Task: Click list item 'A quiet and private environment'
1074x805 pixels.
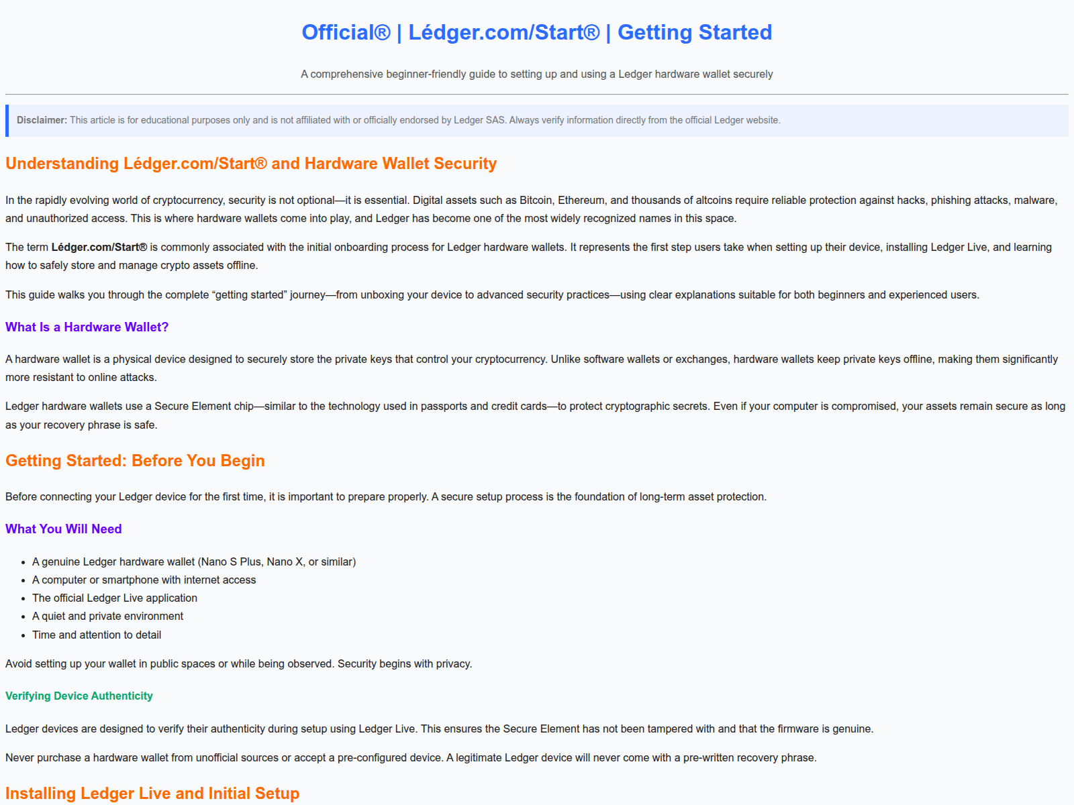Action: (x=107, y=616)
